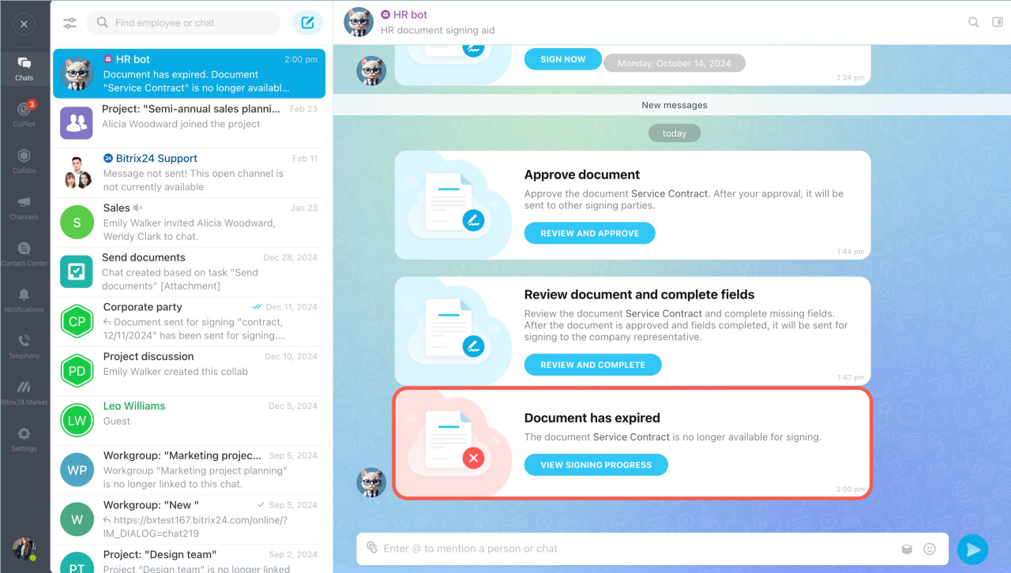Open Channels from the sidebar
1011x573 pixels.
pos(24,207)
